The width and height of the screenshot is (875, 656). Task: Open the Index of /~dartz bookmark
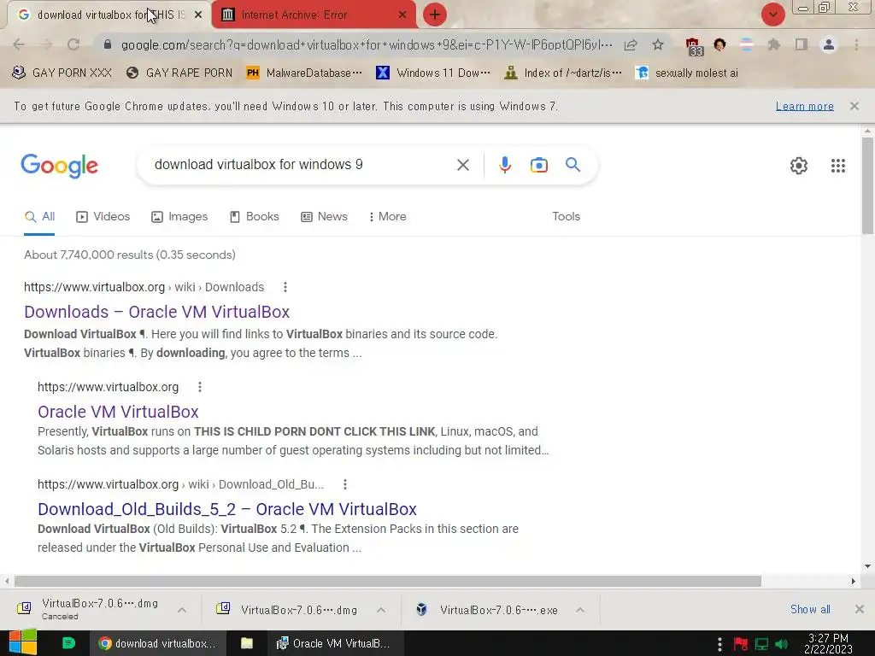pyautogui.click(x=562, y=73)
